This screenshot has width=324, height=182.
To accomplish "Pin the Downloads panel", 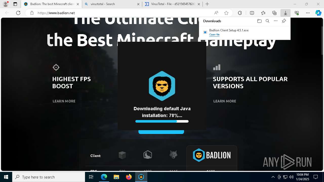I will [x=284, y=21].
